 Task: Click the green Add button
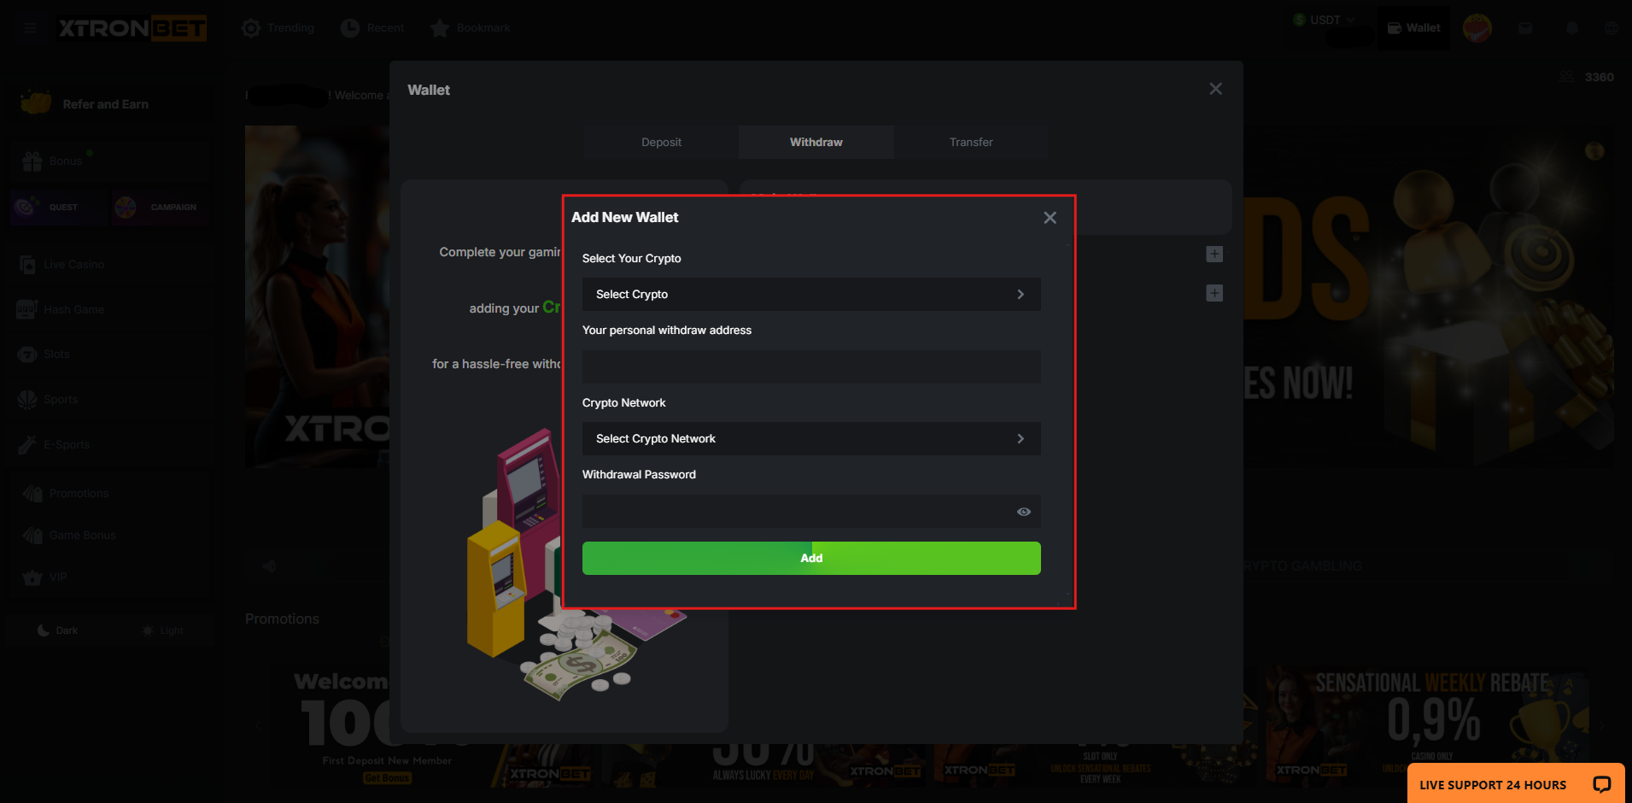(x=810, y=558)
